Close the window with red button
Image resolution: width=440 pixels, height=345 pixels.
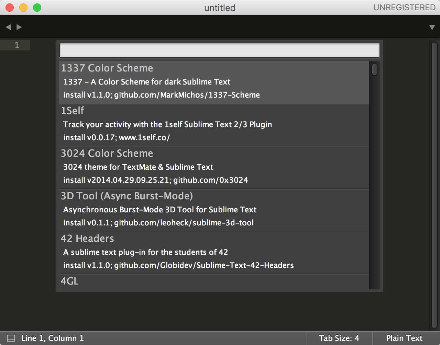pyautogui.click(x=10, y=8)
